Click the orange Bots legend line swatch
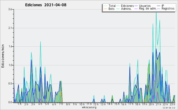Image resolution: width=178 pixels, height=110 pixels. tap(105, 9)
